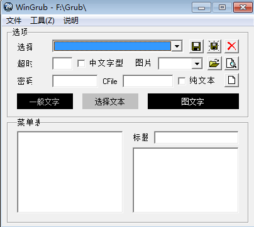Click the black 一般文字 color button
This screenshot has width=254, height=227.
coord(45,102)
